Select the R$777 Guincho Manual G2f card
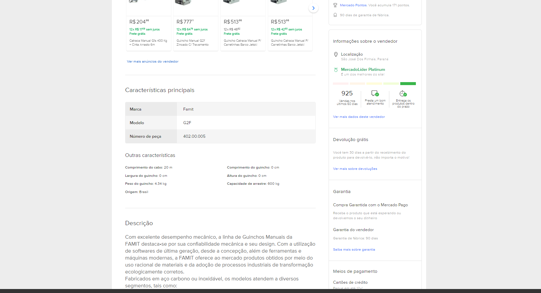 click(195, 33)
